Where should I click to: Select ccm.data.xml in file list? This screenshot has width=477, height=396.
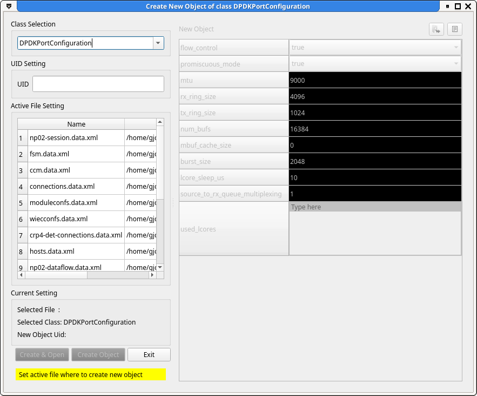coord(76,170)
